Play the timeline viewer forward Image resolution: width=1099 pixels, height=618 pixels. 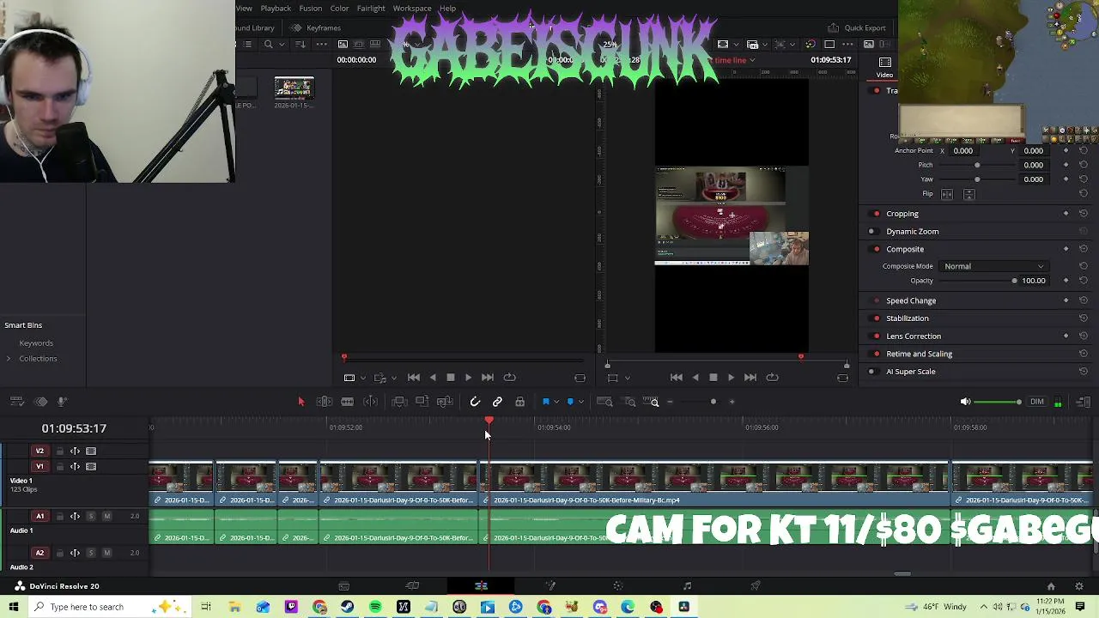(x=731, y=378)
